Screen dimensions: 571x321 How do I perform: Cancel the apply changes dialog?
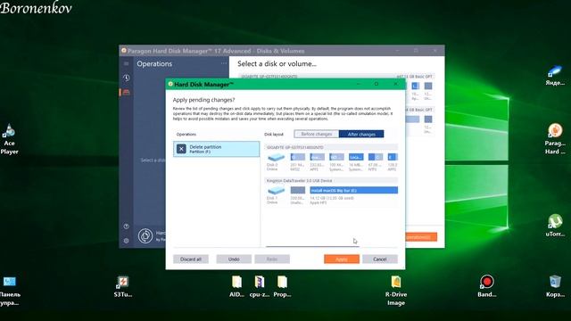click(x=380, y=259)
